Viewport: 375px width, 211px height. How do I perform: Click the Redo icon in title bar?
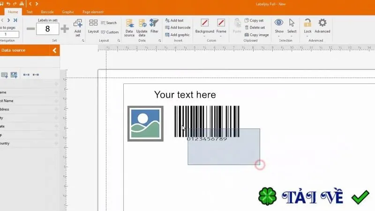[x=15, y=4]
